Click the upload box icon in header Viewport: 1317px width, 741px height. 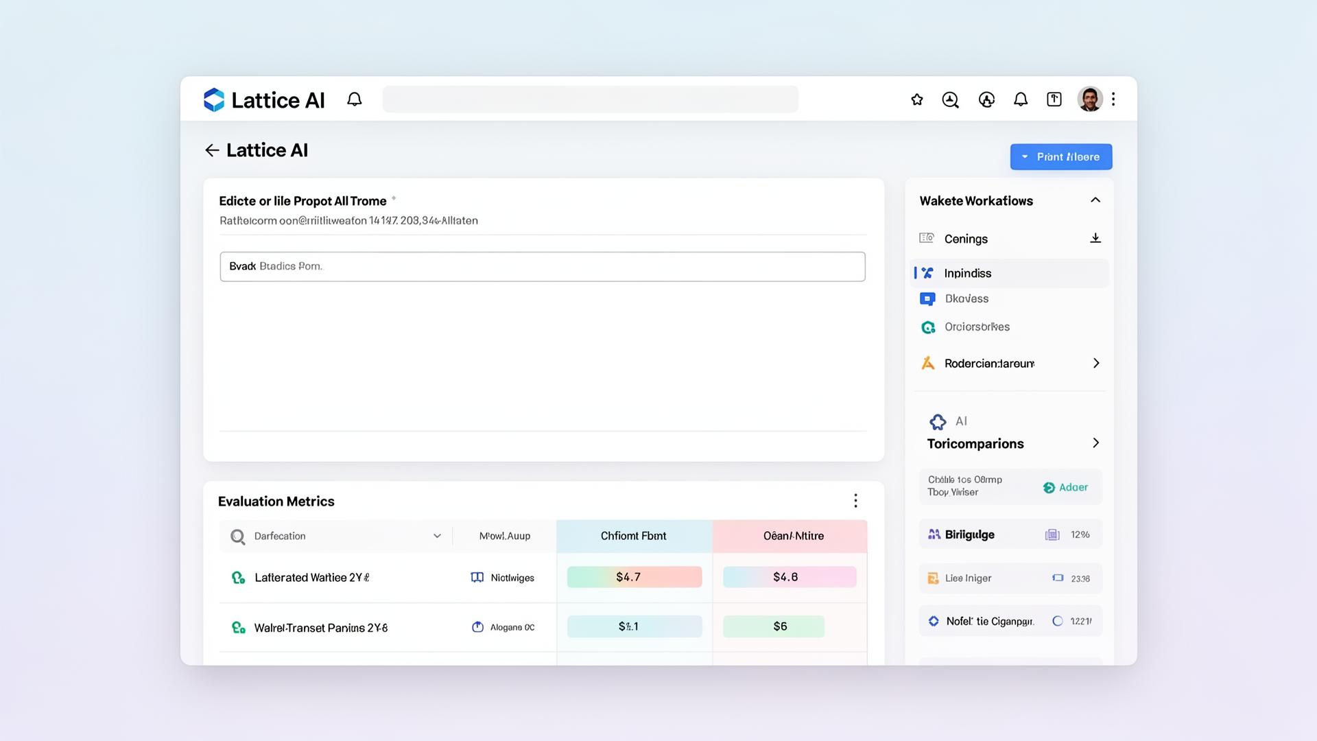(1054, 99)
